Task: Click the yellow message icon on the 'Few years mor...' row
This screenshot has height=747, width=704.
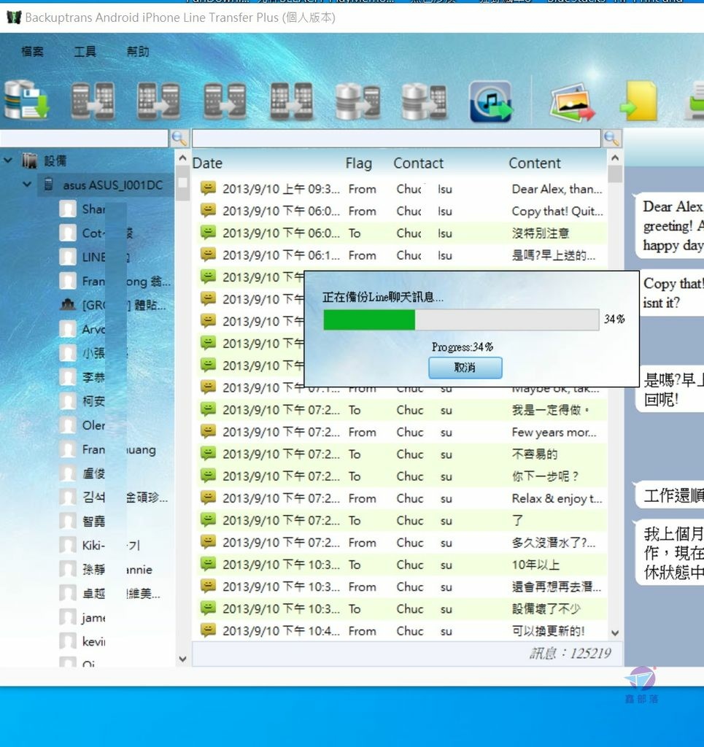Action: (x=208, y=432)
